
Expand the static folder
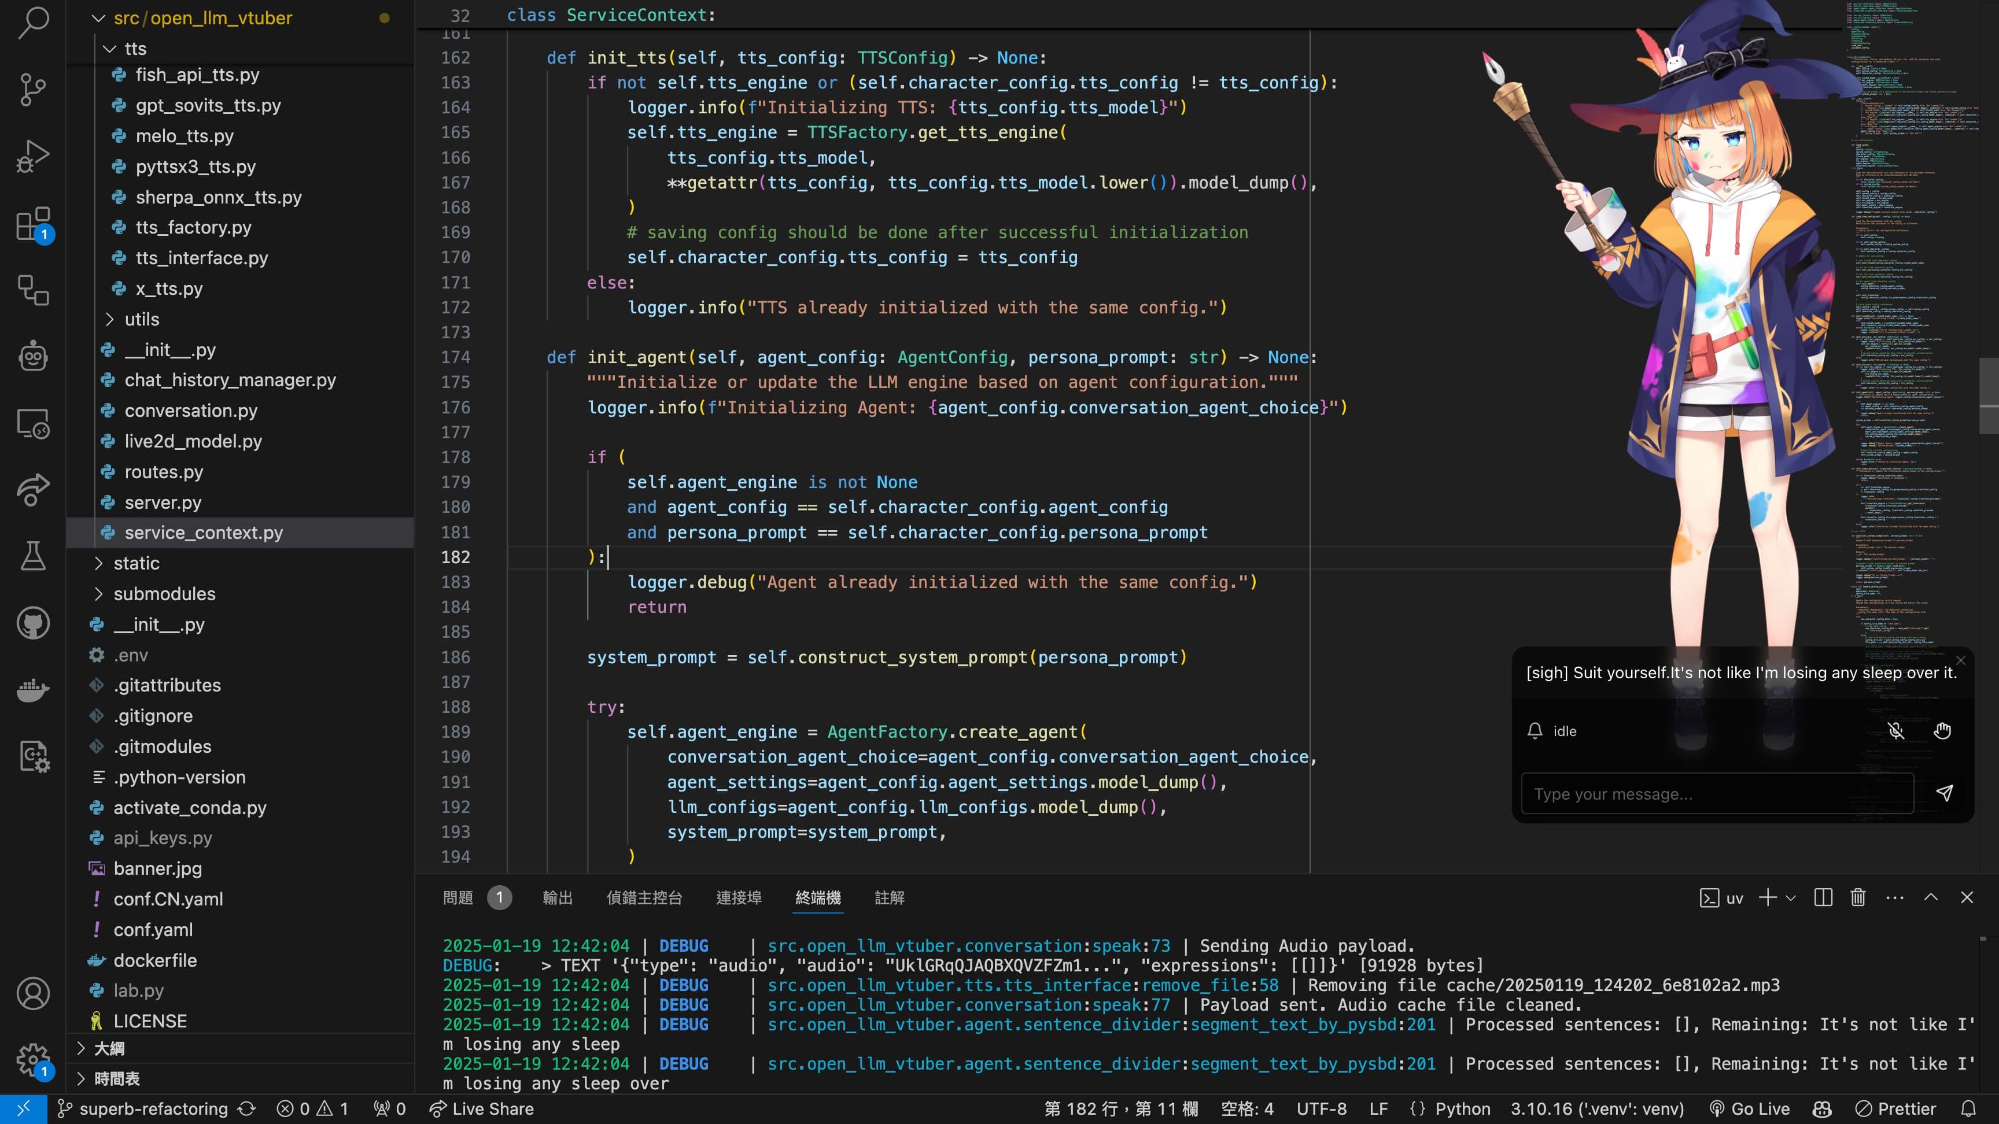point(98,563)
